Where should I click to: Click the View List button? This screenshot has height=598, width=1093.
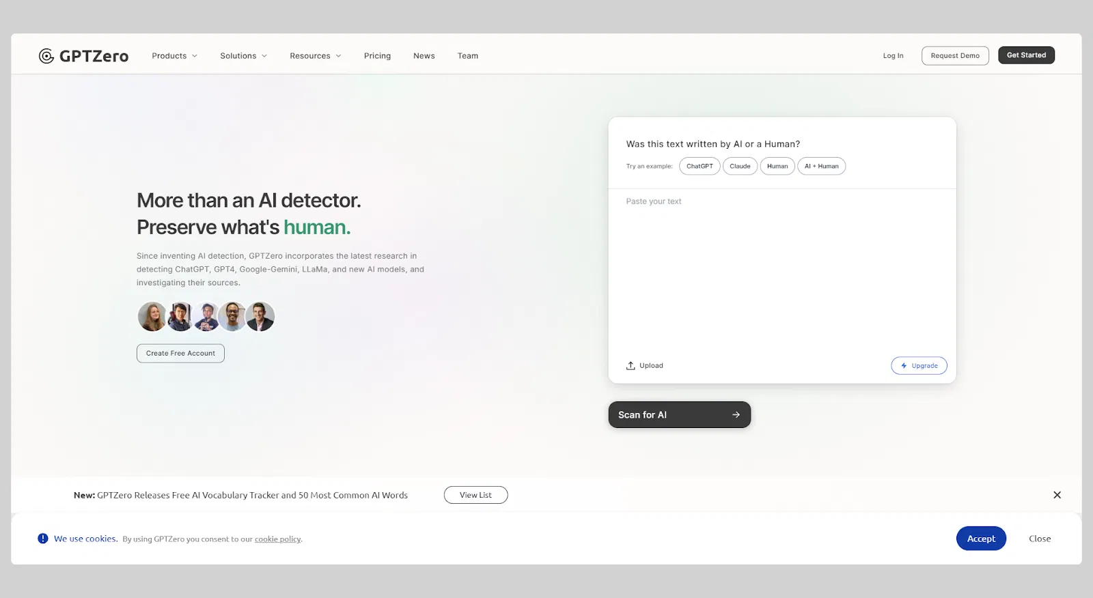[x=475, y=495]
